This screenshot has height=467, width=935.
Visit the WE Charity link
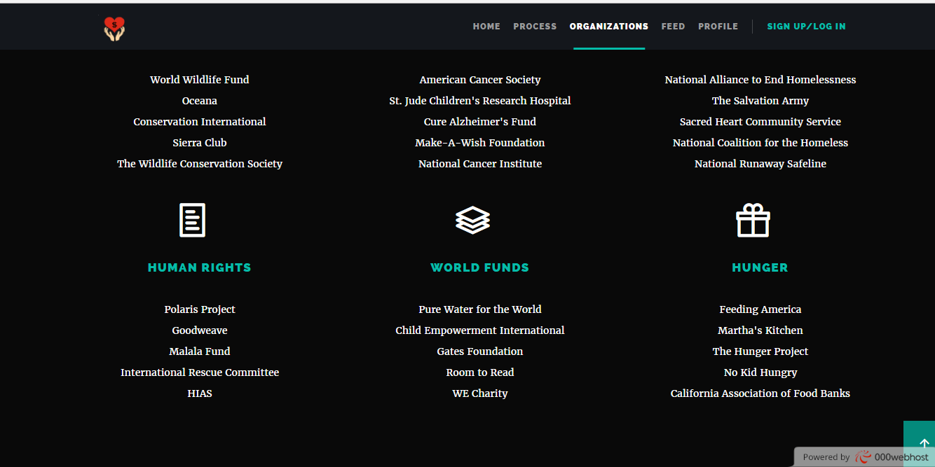pos(480,393)
